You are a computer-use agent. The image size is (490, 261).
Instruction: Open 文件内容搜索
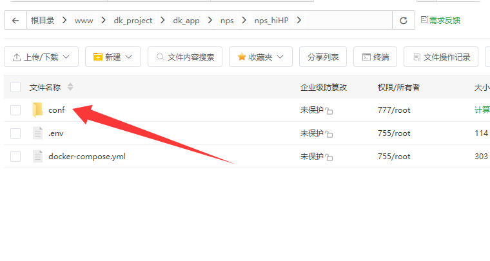point(185,57)
